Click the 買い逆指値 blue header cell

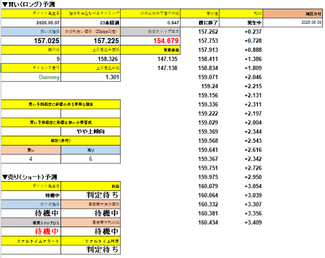[31, 31]
